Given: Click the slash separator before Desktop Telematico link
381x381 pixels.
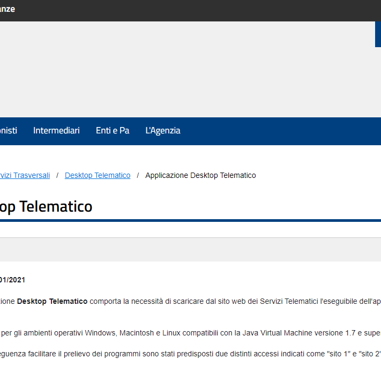Looking at the screenshot, I should pos(57,175).
